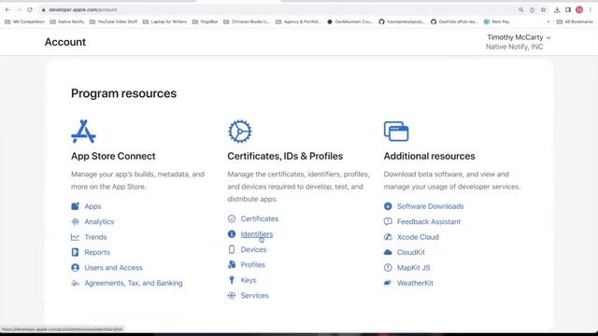
Task: Click the WeatherKit icon
Action: click(x=388, y=283)
